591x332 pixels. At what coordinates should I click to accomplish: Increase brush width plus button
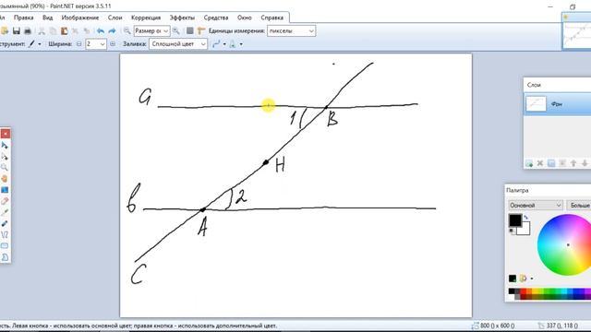(x=113, y=44)
